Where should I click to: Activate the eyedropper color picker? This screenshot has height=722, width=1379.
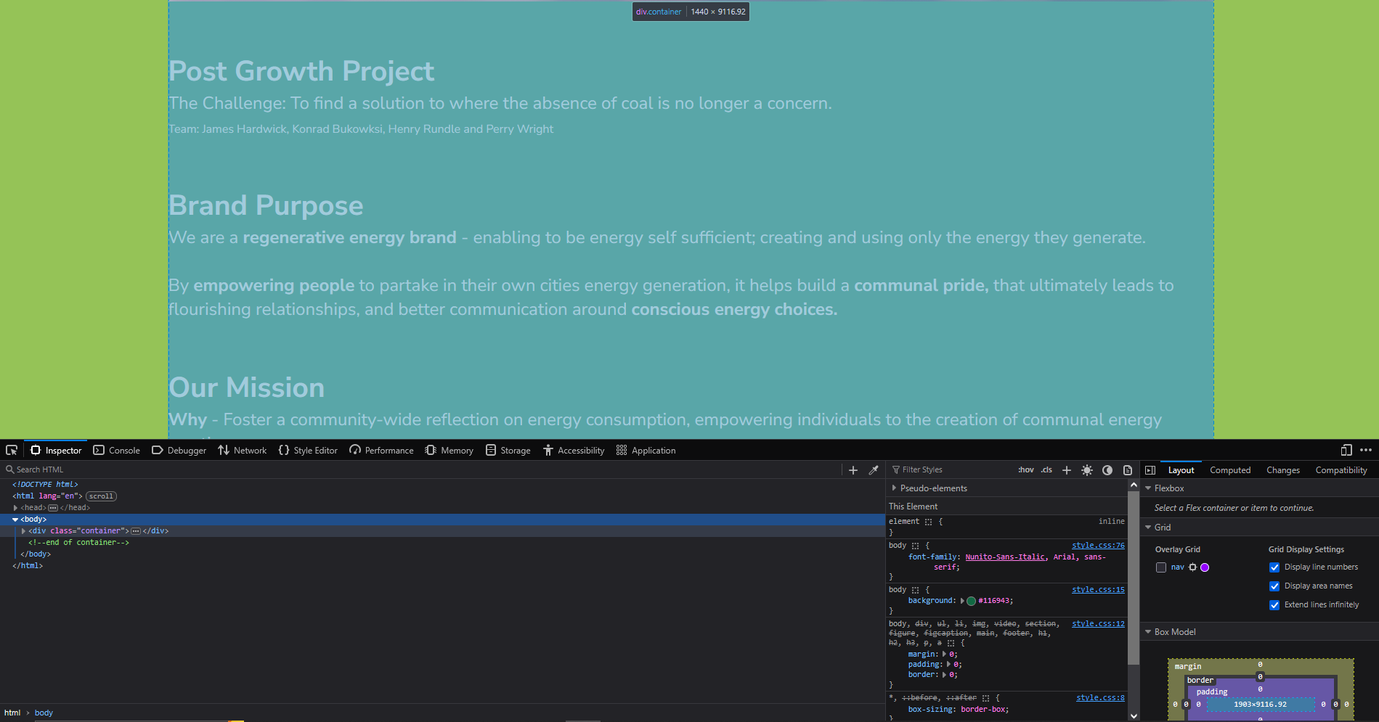point(873,469)
